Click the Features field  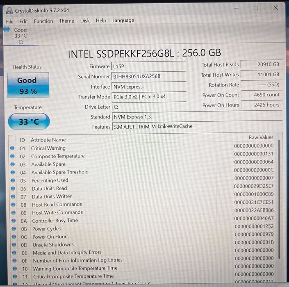tap(197, 126)
